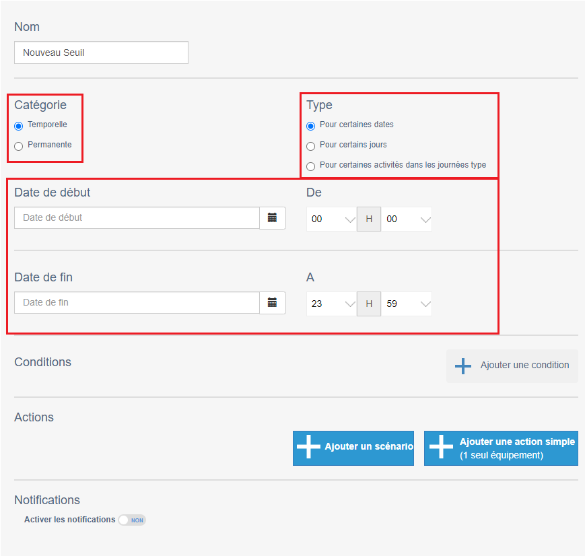The image size is (585, 556).
Task: Open the A end minutes dropdown showing 59
Action: (407, 304)
